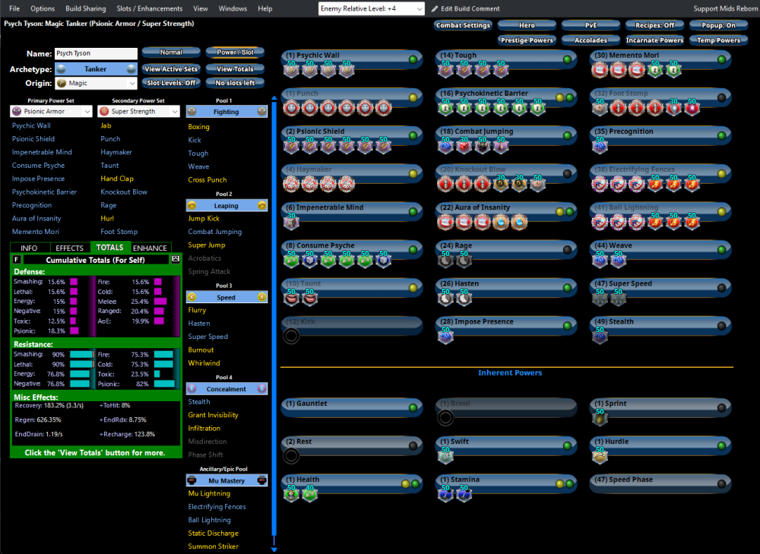Click the F icon beside Cumulative Totals
This screenshot has height=554, width=760.
17,260
